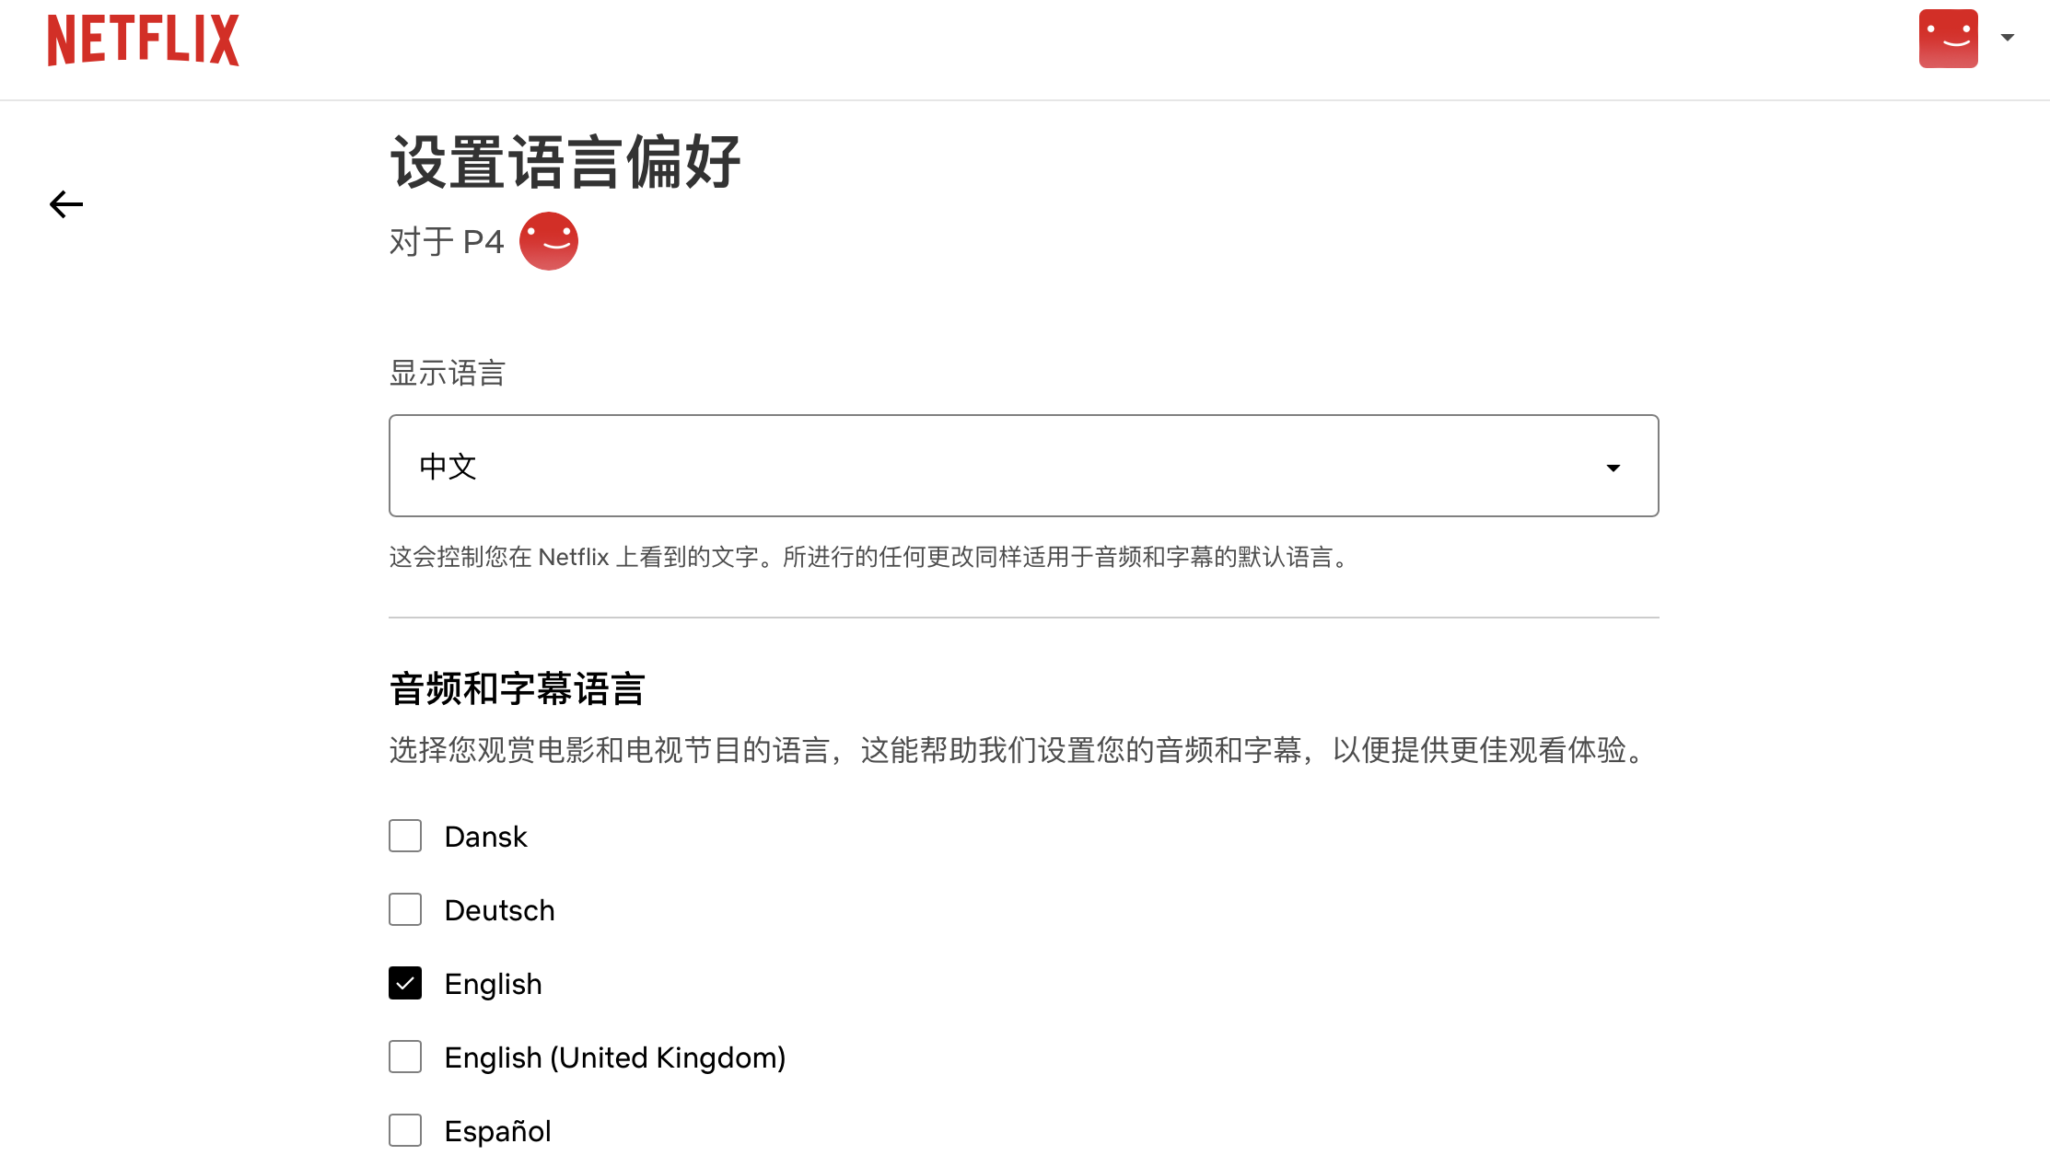This screenshot has height=1167, width=2050.
Task: Click the dropdown arrow in language selector
Action: pos(1613,468)
